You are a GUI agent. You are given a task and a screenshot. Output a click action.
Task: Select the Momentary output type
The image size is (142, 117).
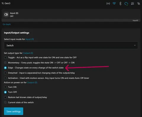tap(5, 63)
